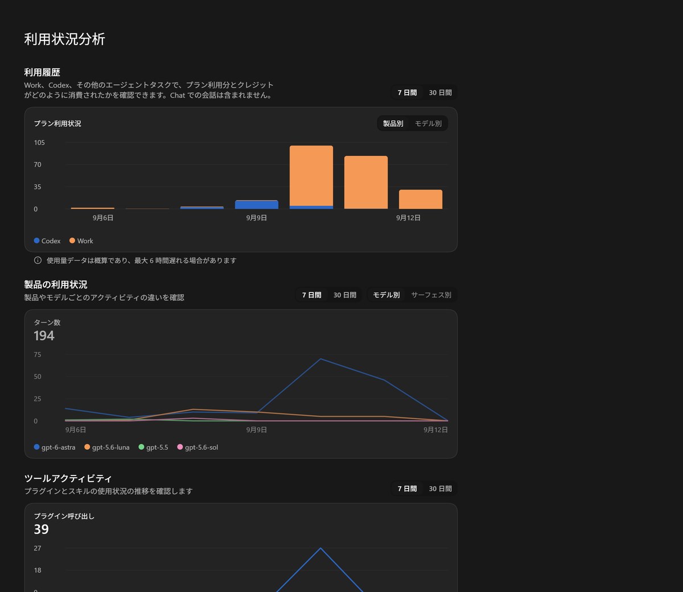The image size is (683, 592).
Task: Click the tallest orange Work bar
Action: [x=311, y=176]
